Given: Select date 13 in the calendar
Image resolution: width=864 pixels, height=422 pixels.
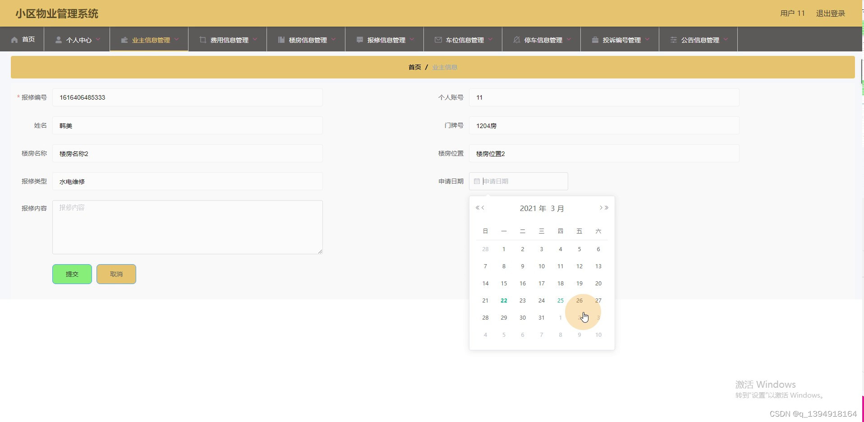Looking at the screenshot, I should pyautogui.click(x=598, y=266).
